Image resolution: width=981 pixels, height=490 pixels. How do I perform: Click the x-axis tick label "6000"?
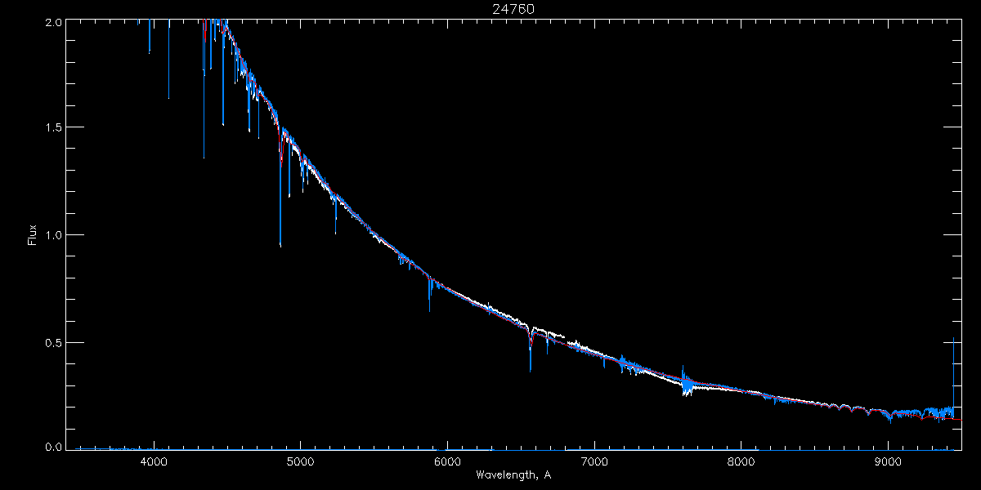click(x=447, y=461)
